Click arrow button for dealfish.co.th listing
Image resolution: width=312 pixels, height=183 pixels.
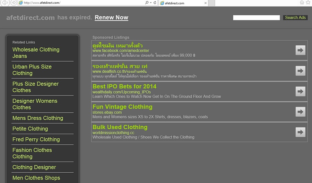point(300,71)
